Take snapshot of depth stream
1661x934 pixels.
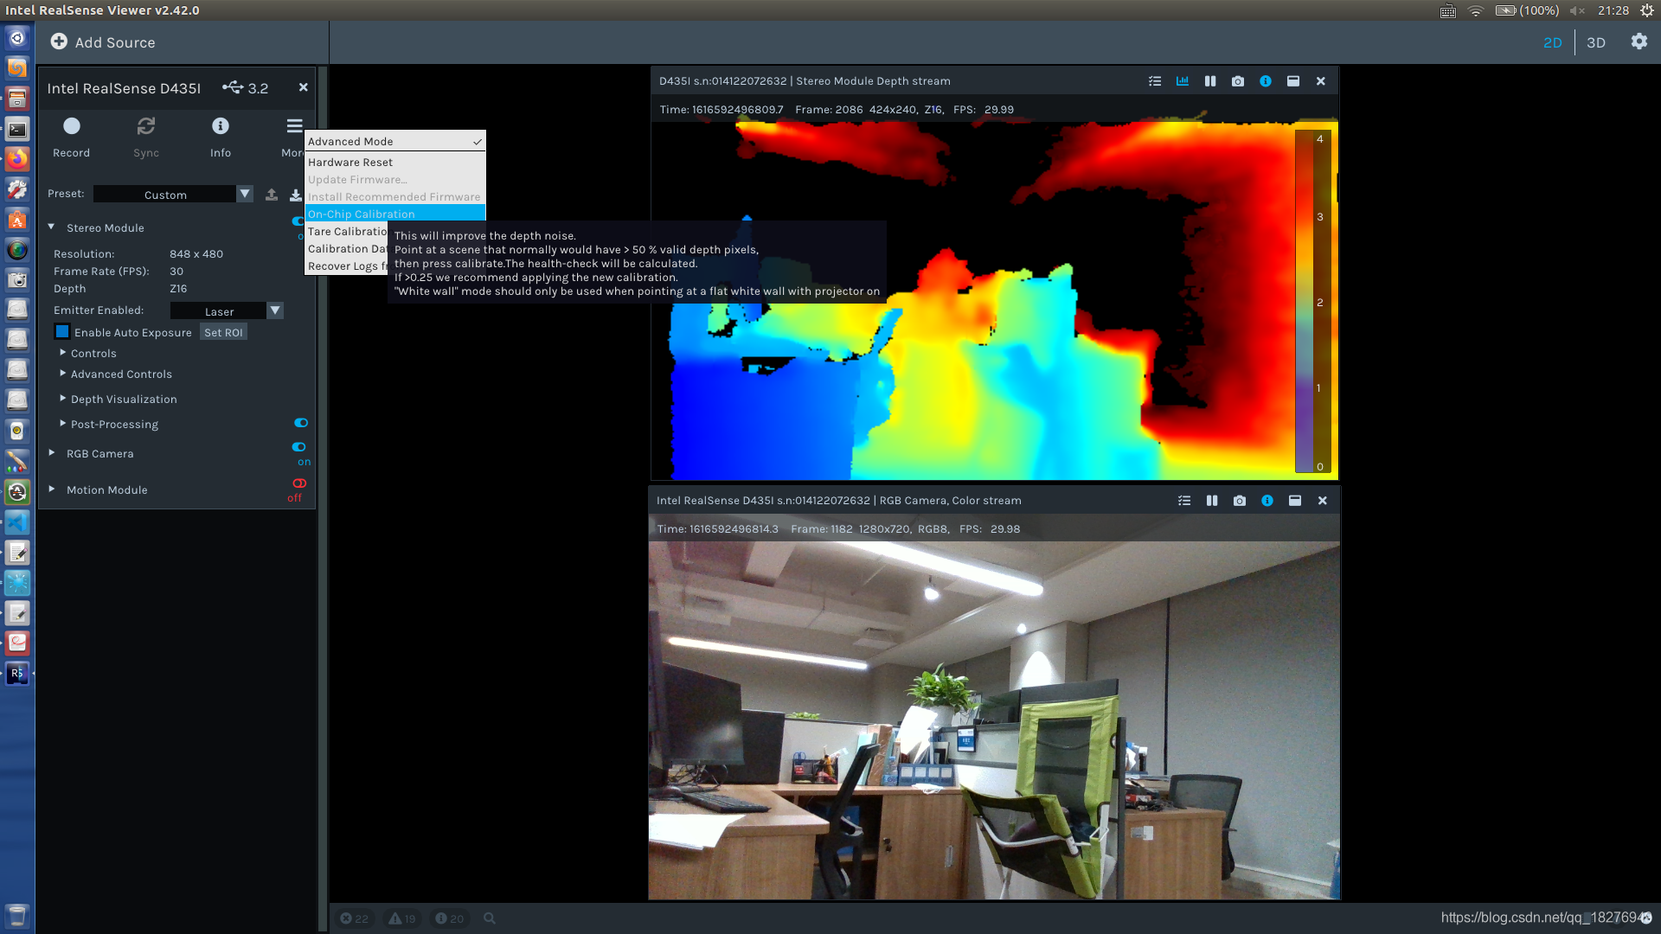[x=1238, y=81]
